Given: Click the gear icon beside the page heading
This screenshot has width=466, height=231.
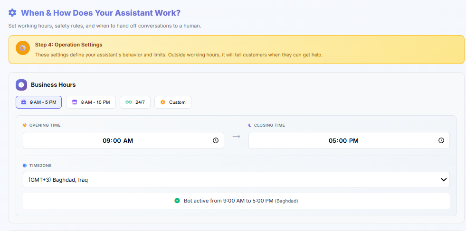Looking at the screenshot, I should pos(12,13).
